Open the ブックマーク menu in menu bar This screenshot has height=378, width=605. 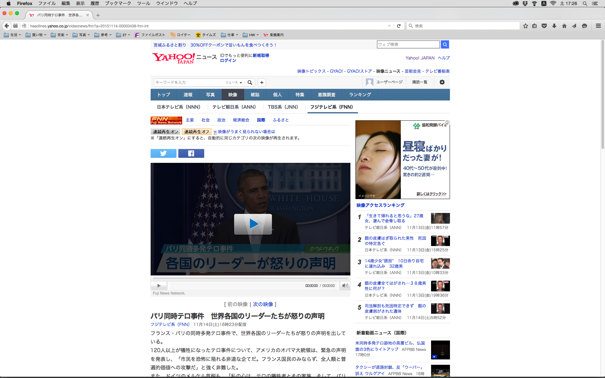coord(118,3)
